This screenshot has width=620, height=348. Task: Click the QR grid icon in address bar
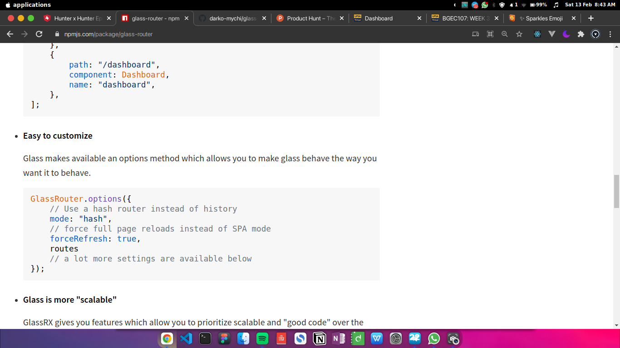point(490,34)
